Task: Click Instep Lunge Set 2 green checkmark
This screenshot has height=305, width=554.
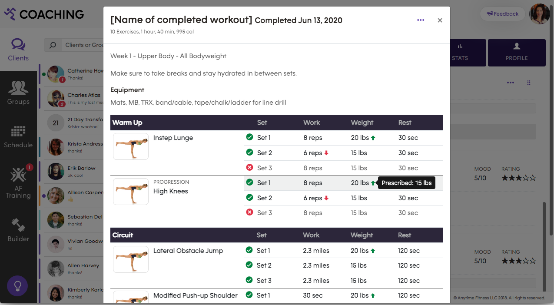Action: point(249,152)
